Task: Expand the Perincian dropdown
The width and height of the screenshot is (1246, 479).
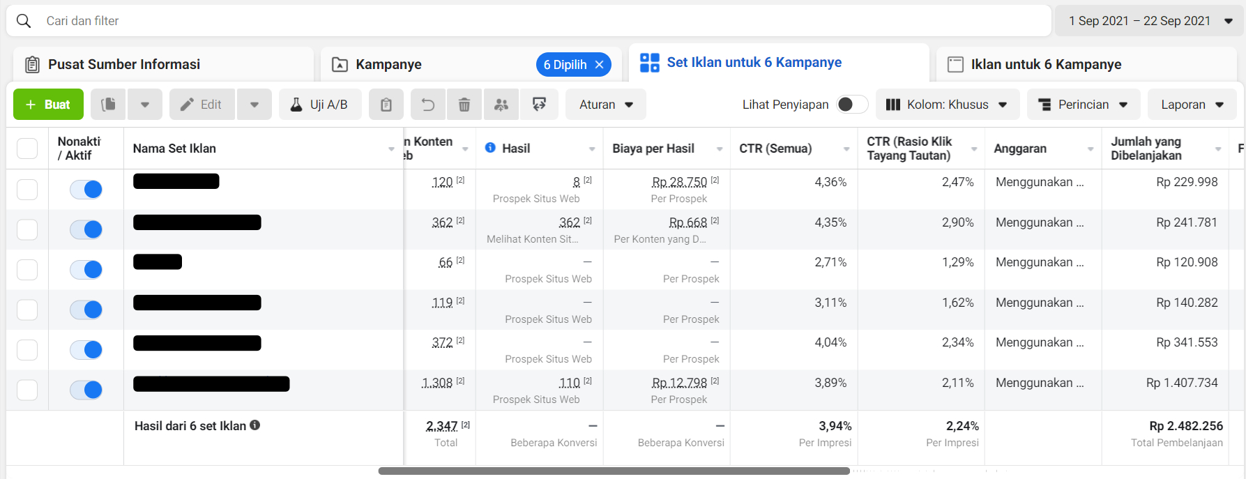Action: tap(1083, 105)
